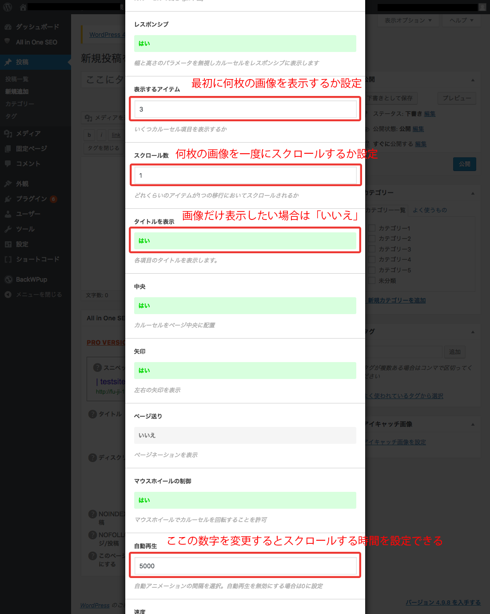Toggle the 矢印 arrows option
This screenshot has width=490, height=614.
245,371
